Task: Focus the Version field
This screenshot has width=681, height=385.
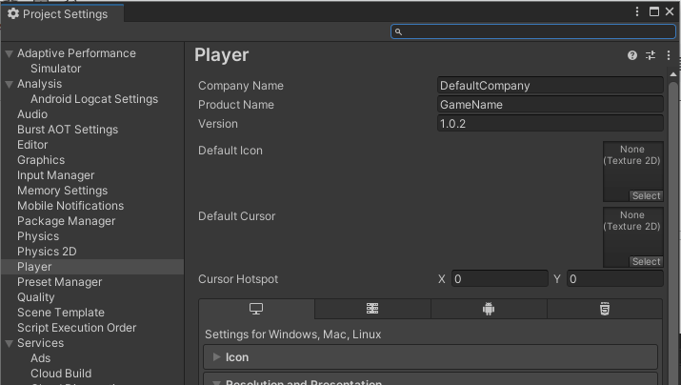Action: [551, 124]
